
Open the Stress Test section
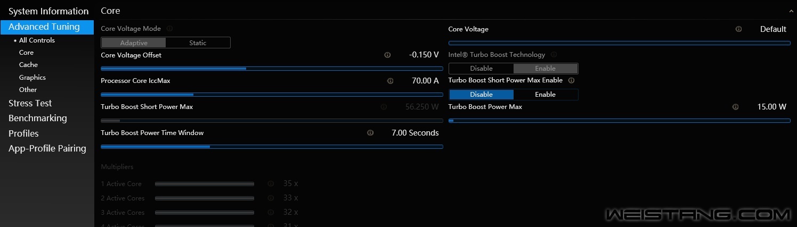30,103
